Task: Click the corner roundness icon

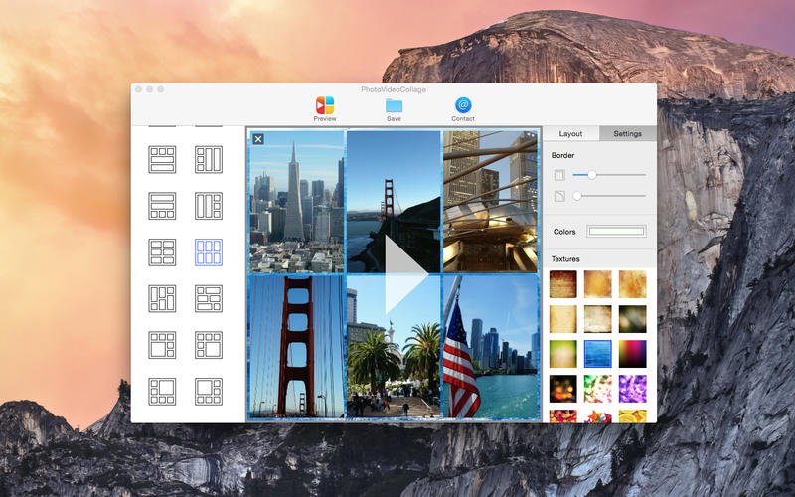Action: click(x=558, y=196)
